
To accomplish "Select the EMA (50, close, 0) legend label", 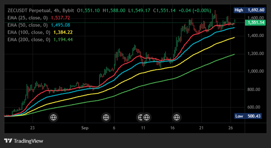I will click(x=27, y=25).
